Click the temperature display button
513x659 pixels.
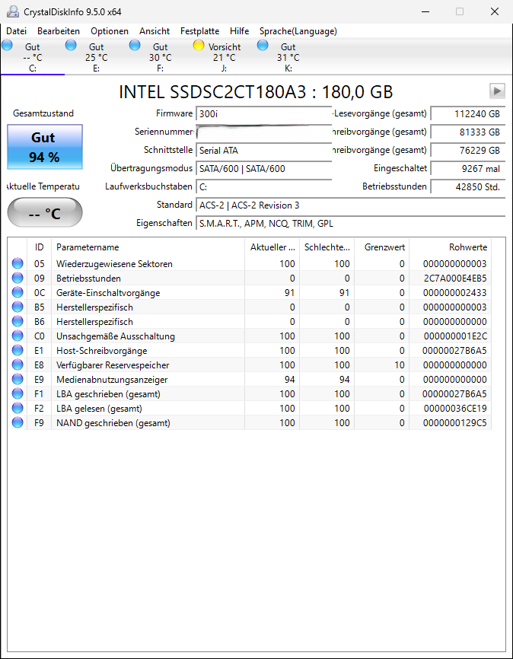pyautogui.click(x=44, y=213)
